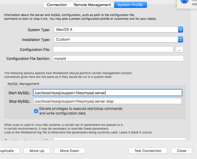This screenshot has height=159, width=197.
Task: Click the Move Down button
Action: (x=70, y=151)
